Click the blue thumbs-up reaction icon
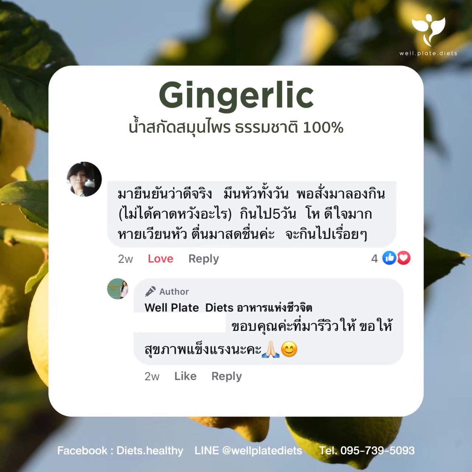472x472 pixels. click(x=389, y=258)
